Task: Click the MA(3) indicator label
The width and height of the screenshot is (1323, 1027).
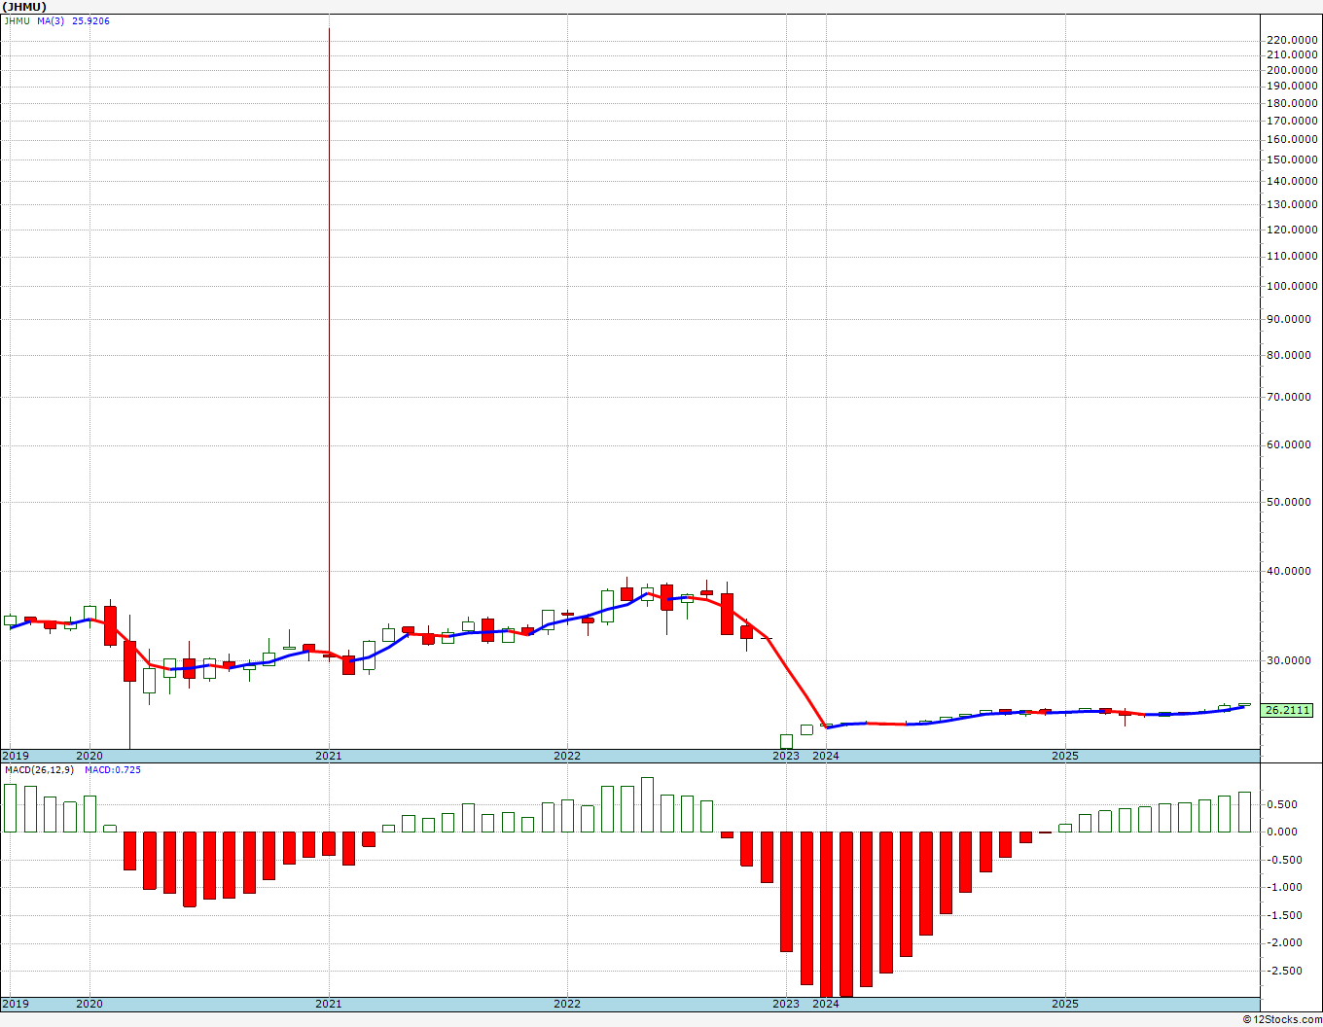Action: tap(51, 20)
